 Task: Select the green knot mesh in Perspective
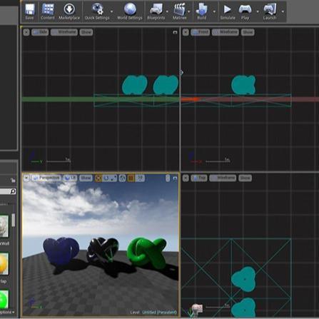pos(146,253)
